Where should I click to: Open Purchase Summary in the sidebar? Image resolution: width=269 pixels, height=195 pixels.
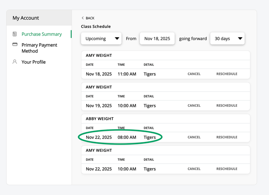pos(42,34)
